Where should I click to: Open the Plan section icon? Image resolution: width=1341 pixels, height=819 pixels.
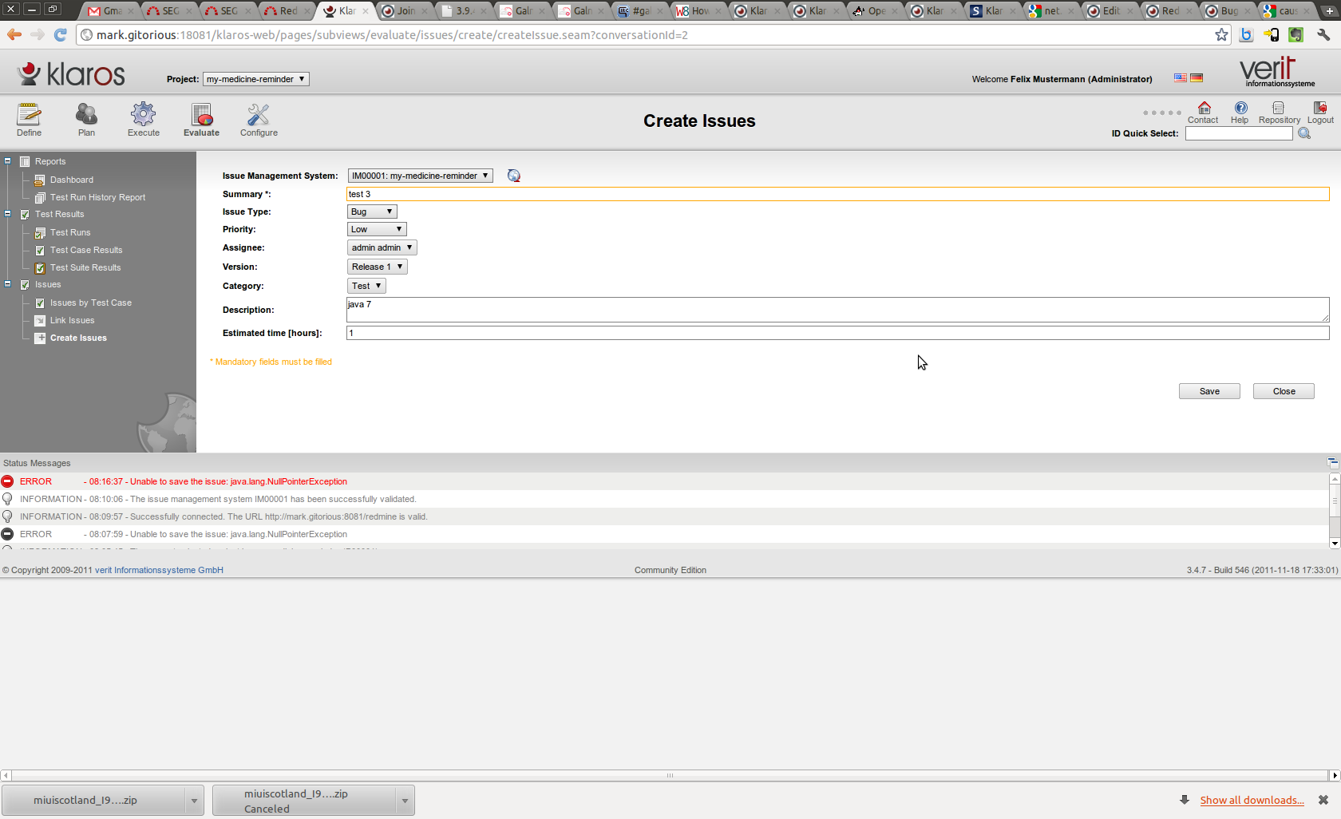(x=86, y=115)
